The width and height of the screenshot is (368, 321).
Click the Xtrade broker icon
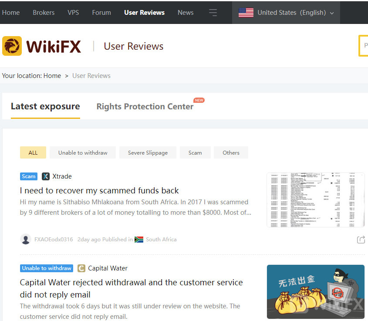point(46,176)
